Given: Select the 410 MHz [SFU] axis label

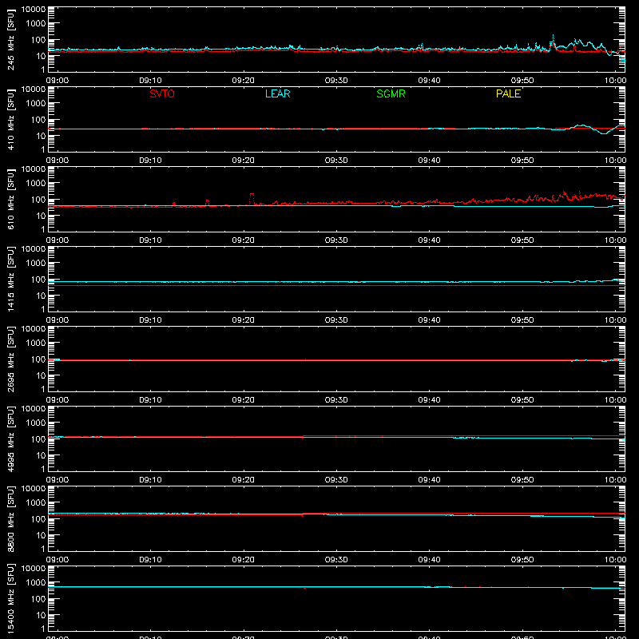Looking at the screenshot, I should coord(10,119).
